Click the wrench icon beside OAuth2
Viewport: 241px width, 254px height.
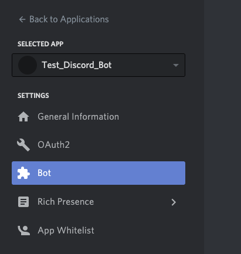23,145
